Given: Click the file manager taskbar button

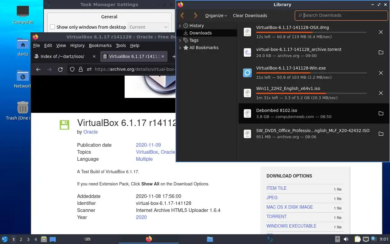Looking at the screenshot, I should [210, 239].
